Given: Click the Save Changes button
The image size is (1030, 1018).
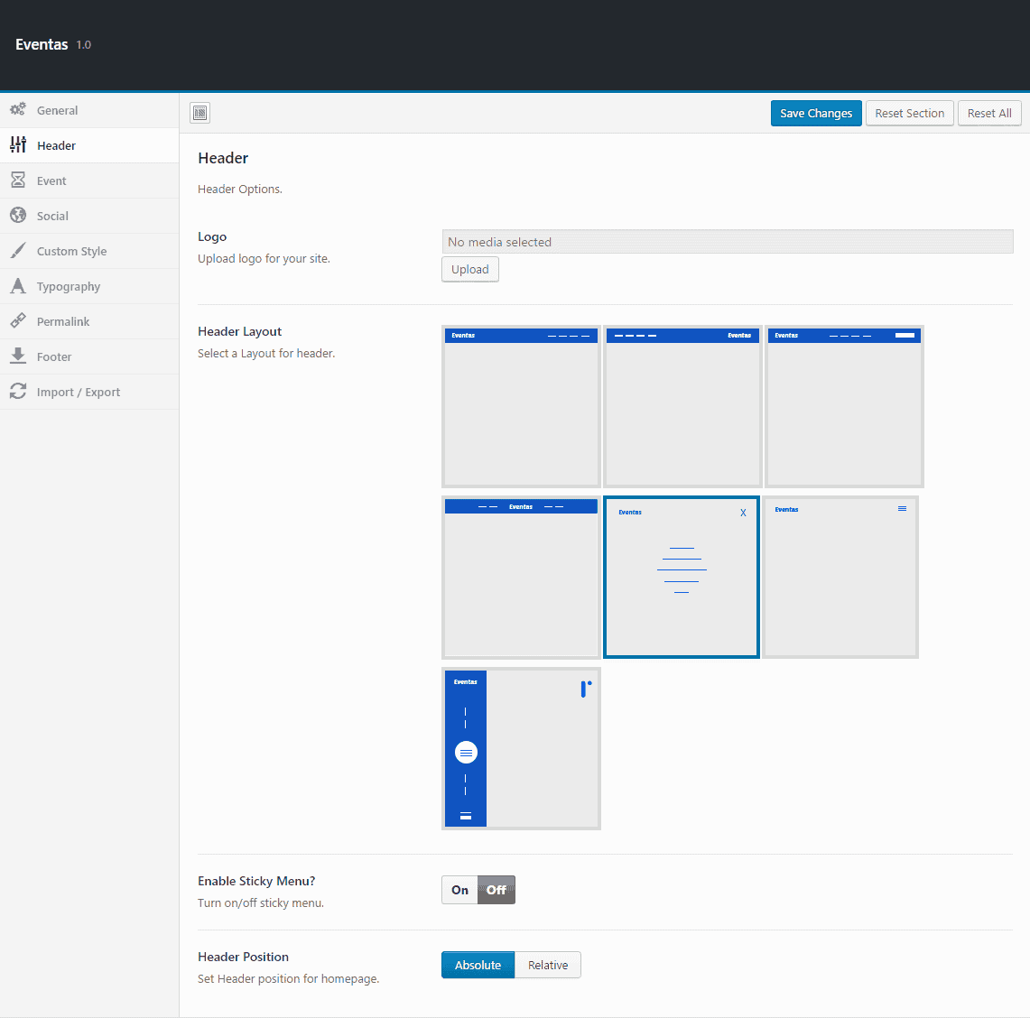Looking at the screenshot, I should (x=815, y=113).
